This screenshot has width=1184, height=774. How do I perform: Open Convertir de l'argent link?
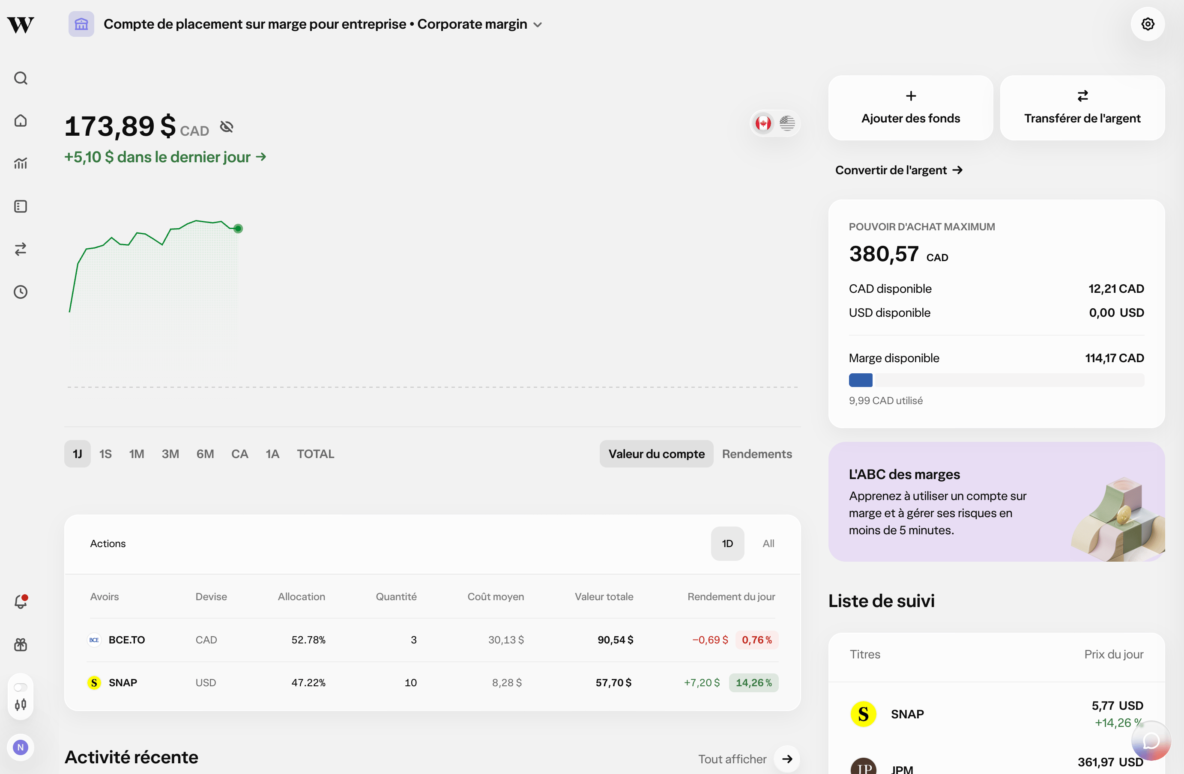point(898,170)
